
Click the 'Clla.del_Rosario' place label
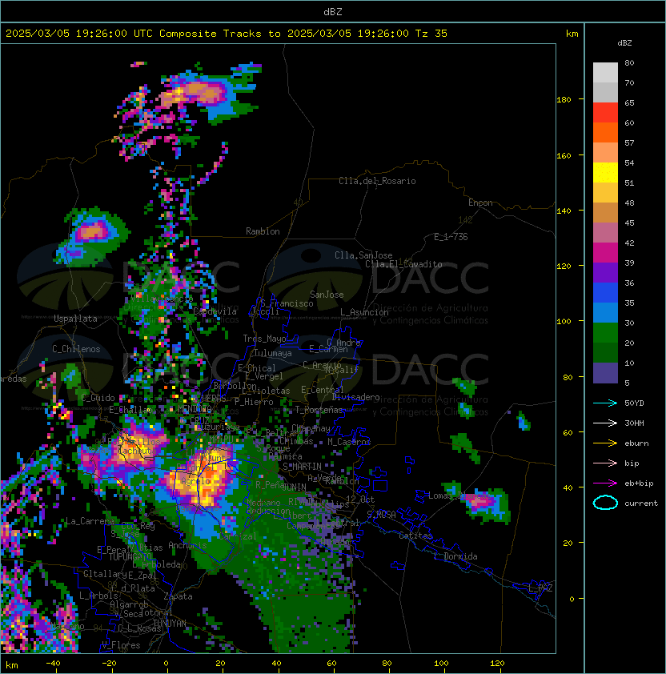pos(377,181)
